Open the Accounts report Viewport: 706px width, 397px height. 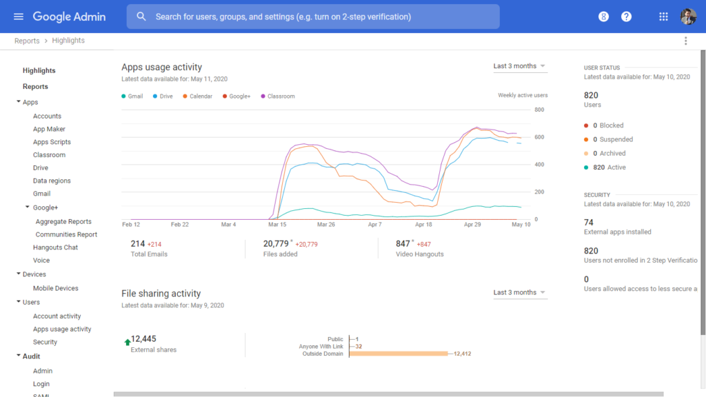(x=47, y=116)
